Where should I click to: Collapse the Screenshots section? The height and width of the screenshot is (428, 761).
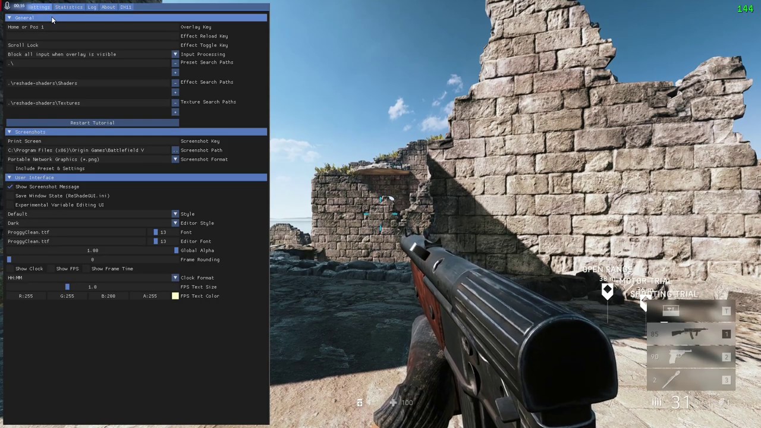click(x=136, y=132)
